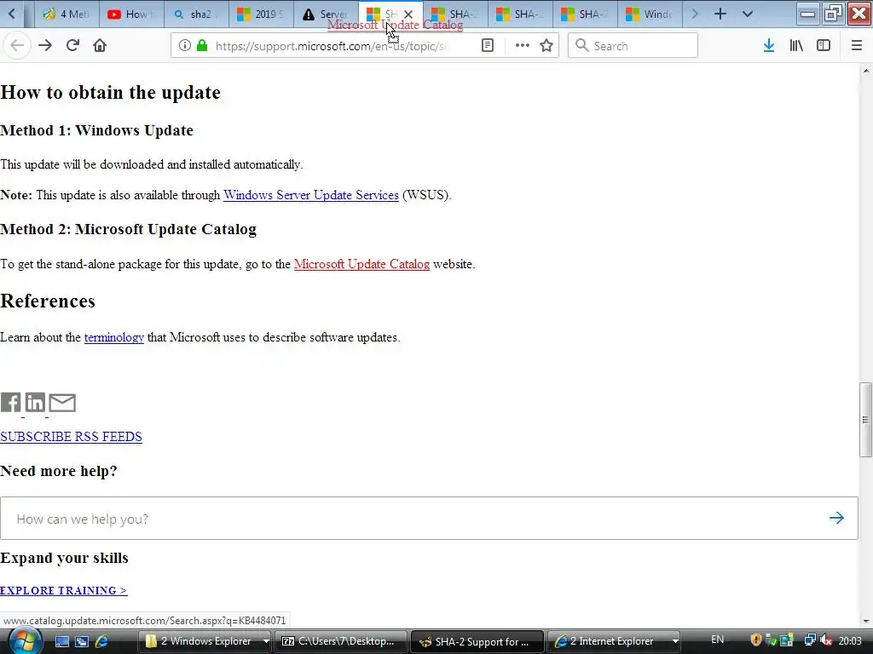Open the EXPLORE TRAINING link
The image size is (873, 654).
[x=63, y=591]
